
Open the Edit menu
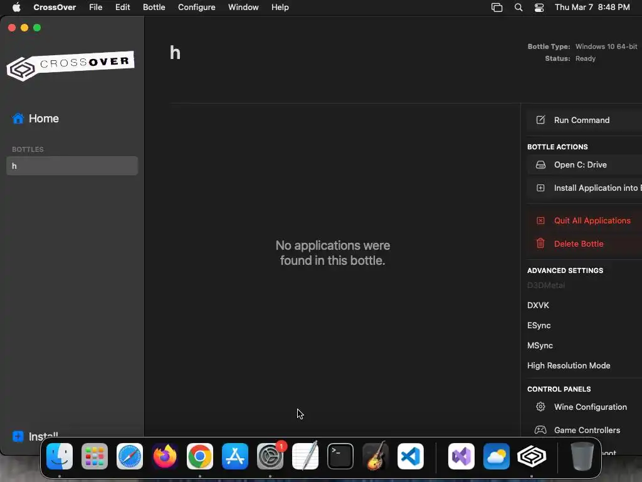coord(122,8)
